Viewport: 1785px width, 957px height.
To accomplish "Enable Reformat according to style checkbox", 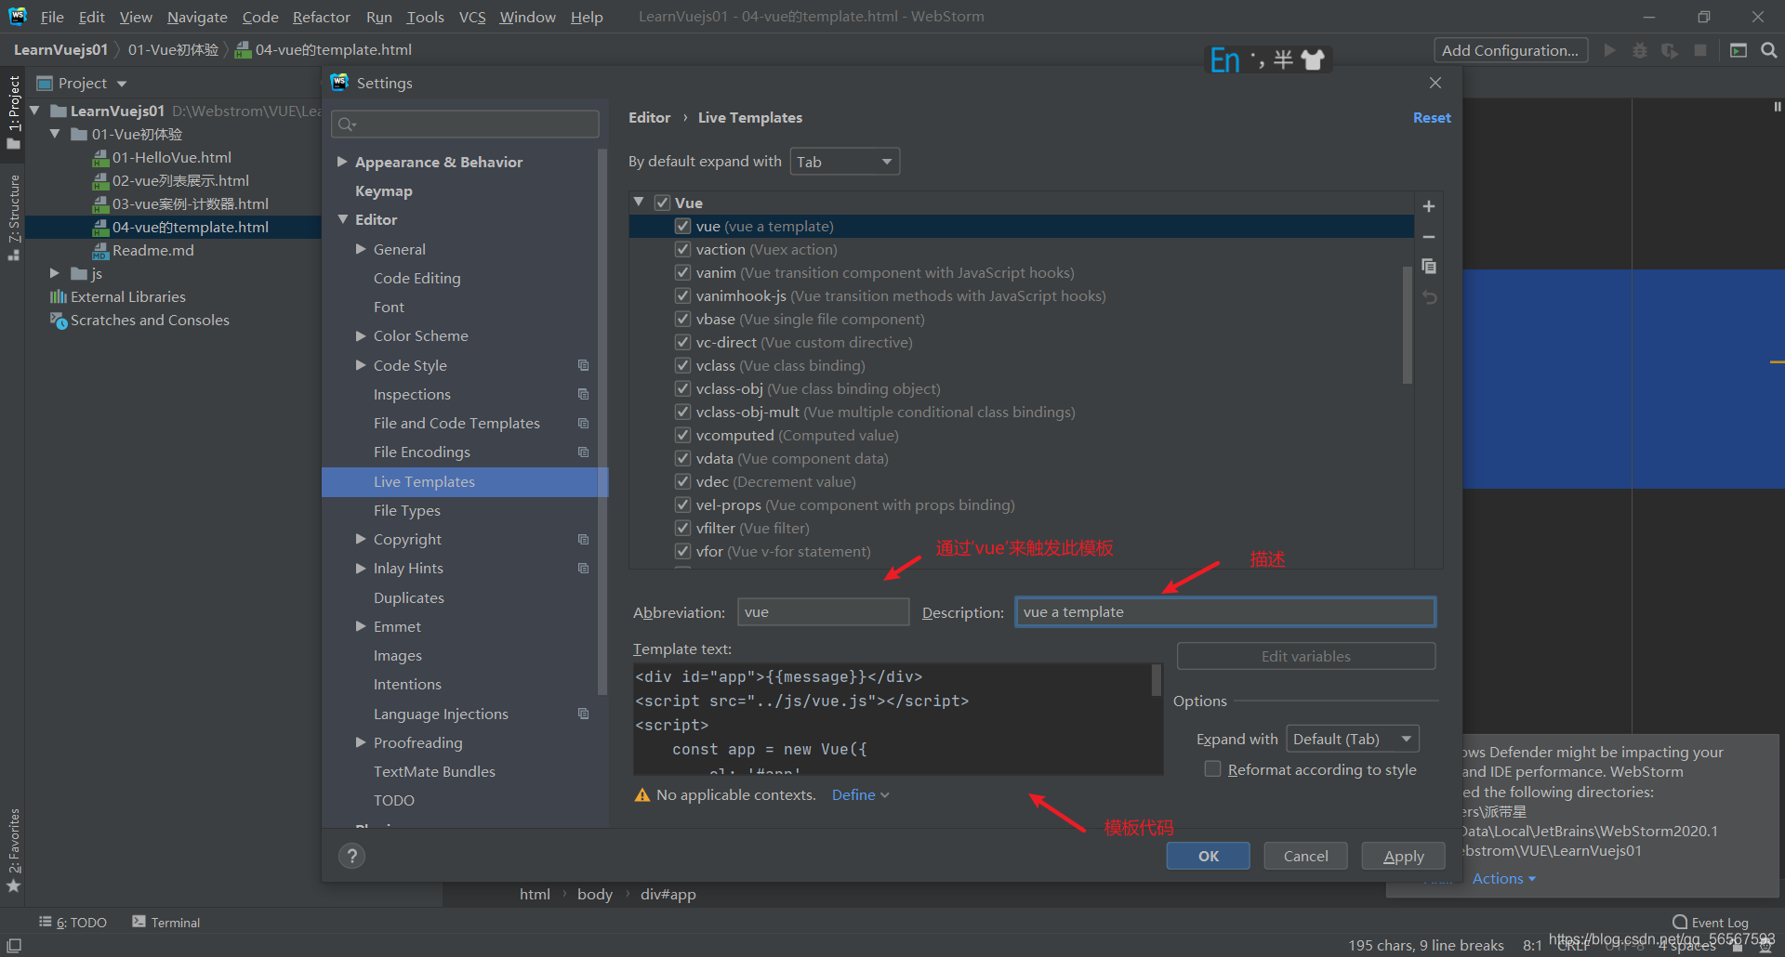I will [1212, 768].
